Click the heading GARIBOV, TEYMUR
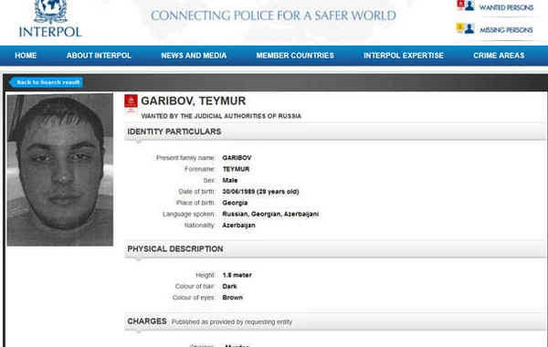 click(x=194, y=101)
